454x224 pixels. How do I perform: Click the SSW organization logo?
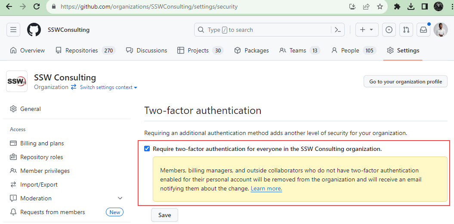[17, 81]
